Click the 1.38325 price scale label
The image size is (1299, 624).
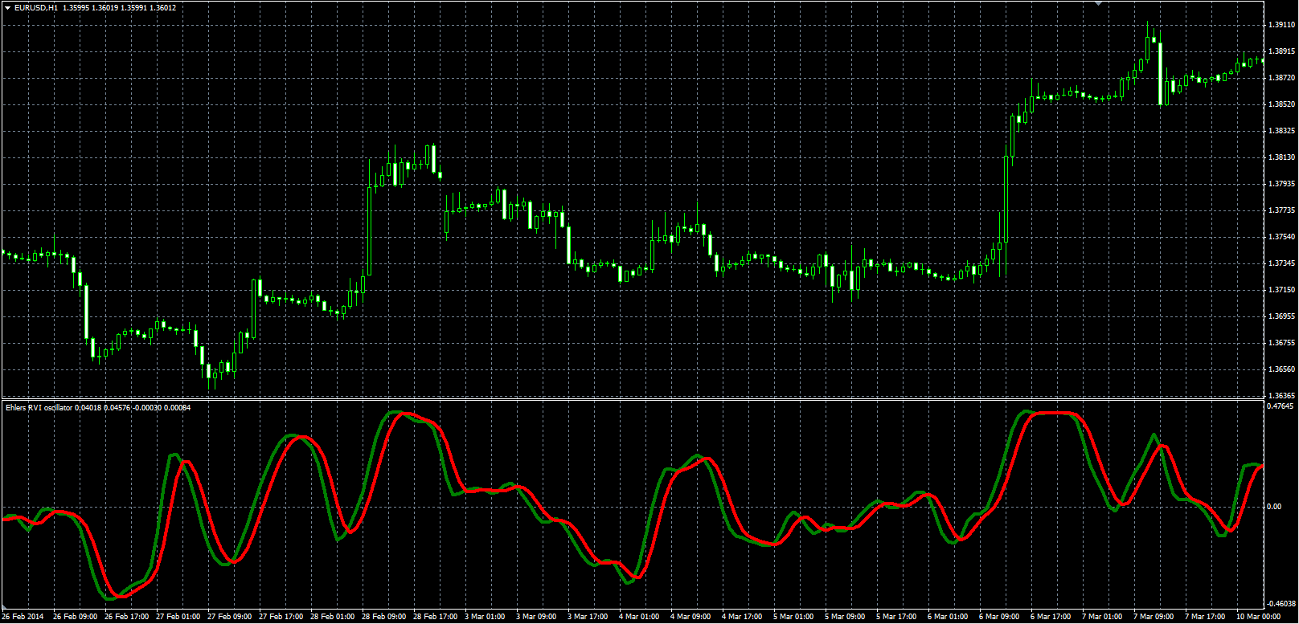1281,131
